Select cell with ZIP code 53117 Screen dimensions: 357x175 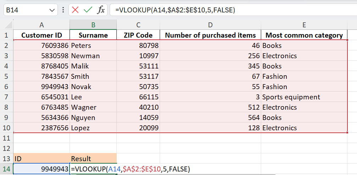(138, 76)
